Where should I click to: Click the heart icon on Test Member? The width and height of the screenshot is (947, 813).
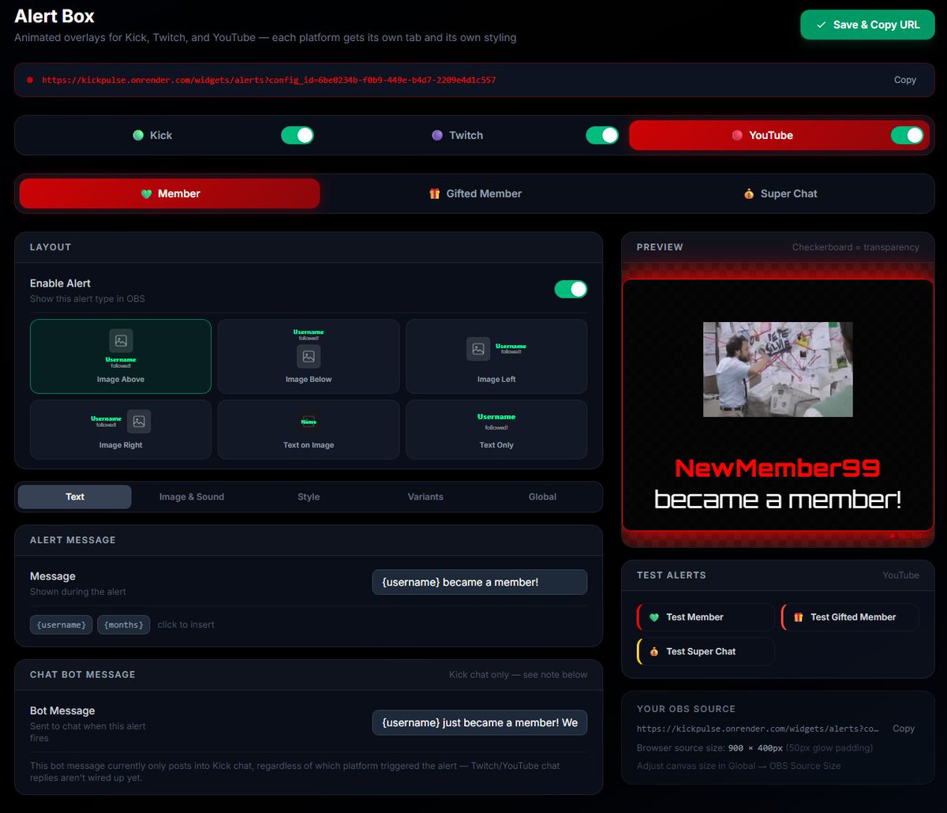click(653, 617)
